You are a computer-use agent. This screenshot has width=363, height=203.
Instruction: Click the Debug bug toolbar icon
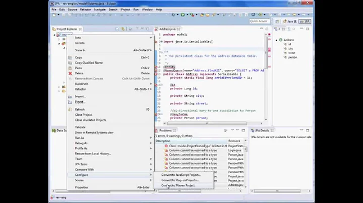coord(173,15)
